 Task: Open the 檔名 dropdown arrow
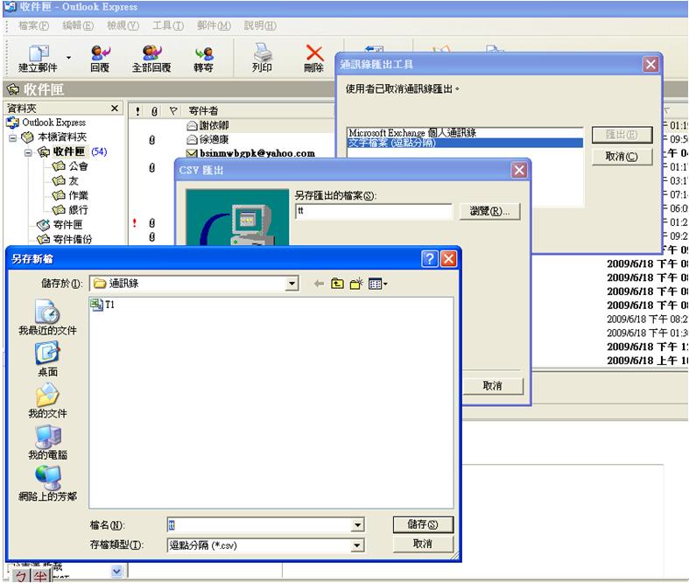point(358,524)
